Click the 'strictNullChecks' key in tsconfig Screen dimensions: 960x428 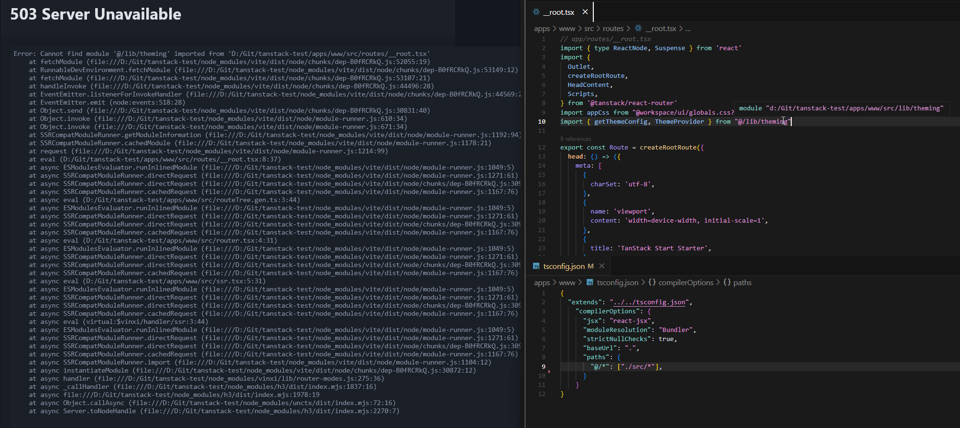[617, 339]
